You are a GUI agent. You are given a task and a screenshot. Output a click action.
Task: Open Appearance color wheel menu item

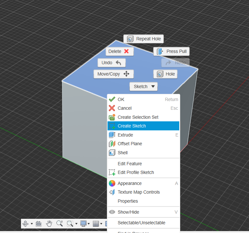(130, 183)
